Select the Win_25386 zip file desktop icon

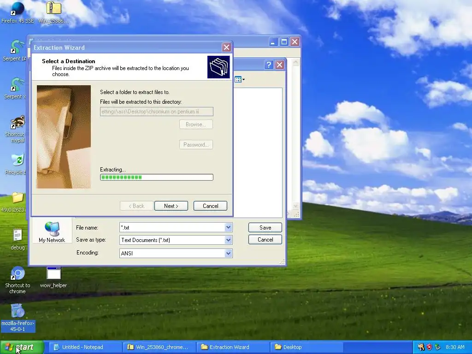point(53,12)
